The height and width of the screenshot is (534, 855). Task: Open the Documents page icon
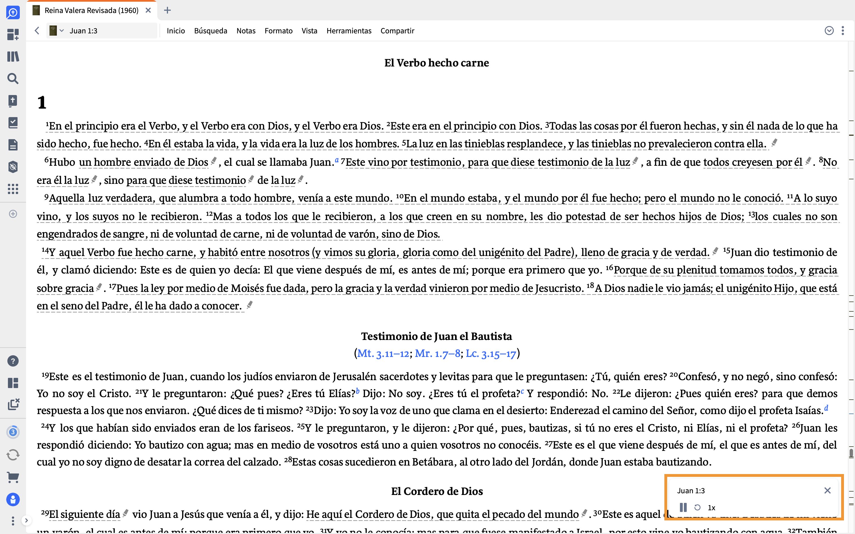pos(13,145)
